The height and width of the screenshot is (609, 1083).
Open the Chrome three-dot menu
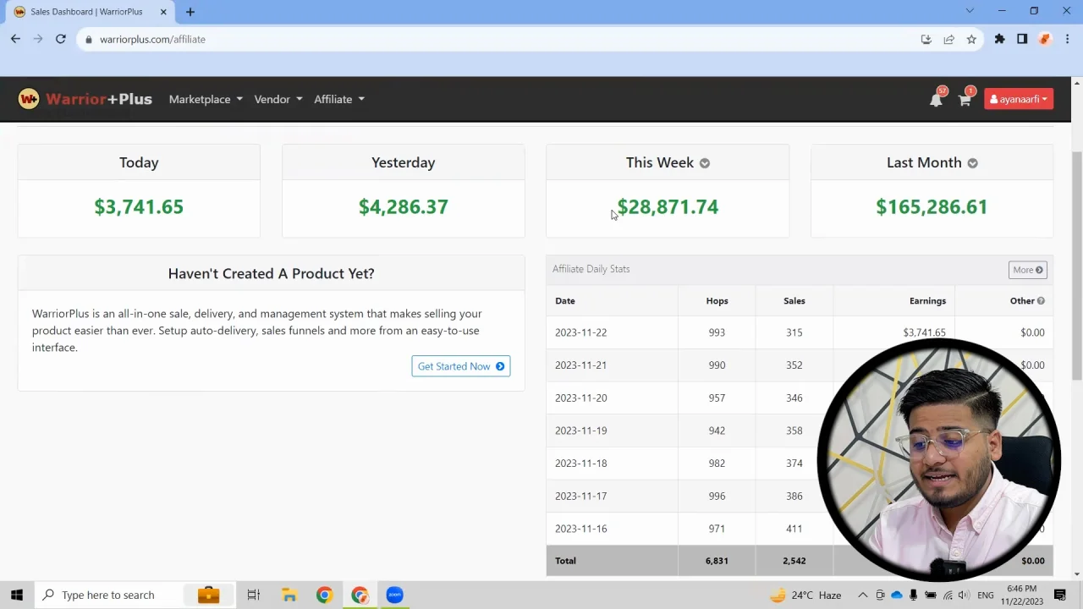click(x=1068, y=39)
